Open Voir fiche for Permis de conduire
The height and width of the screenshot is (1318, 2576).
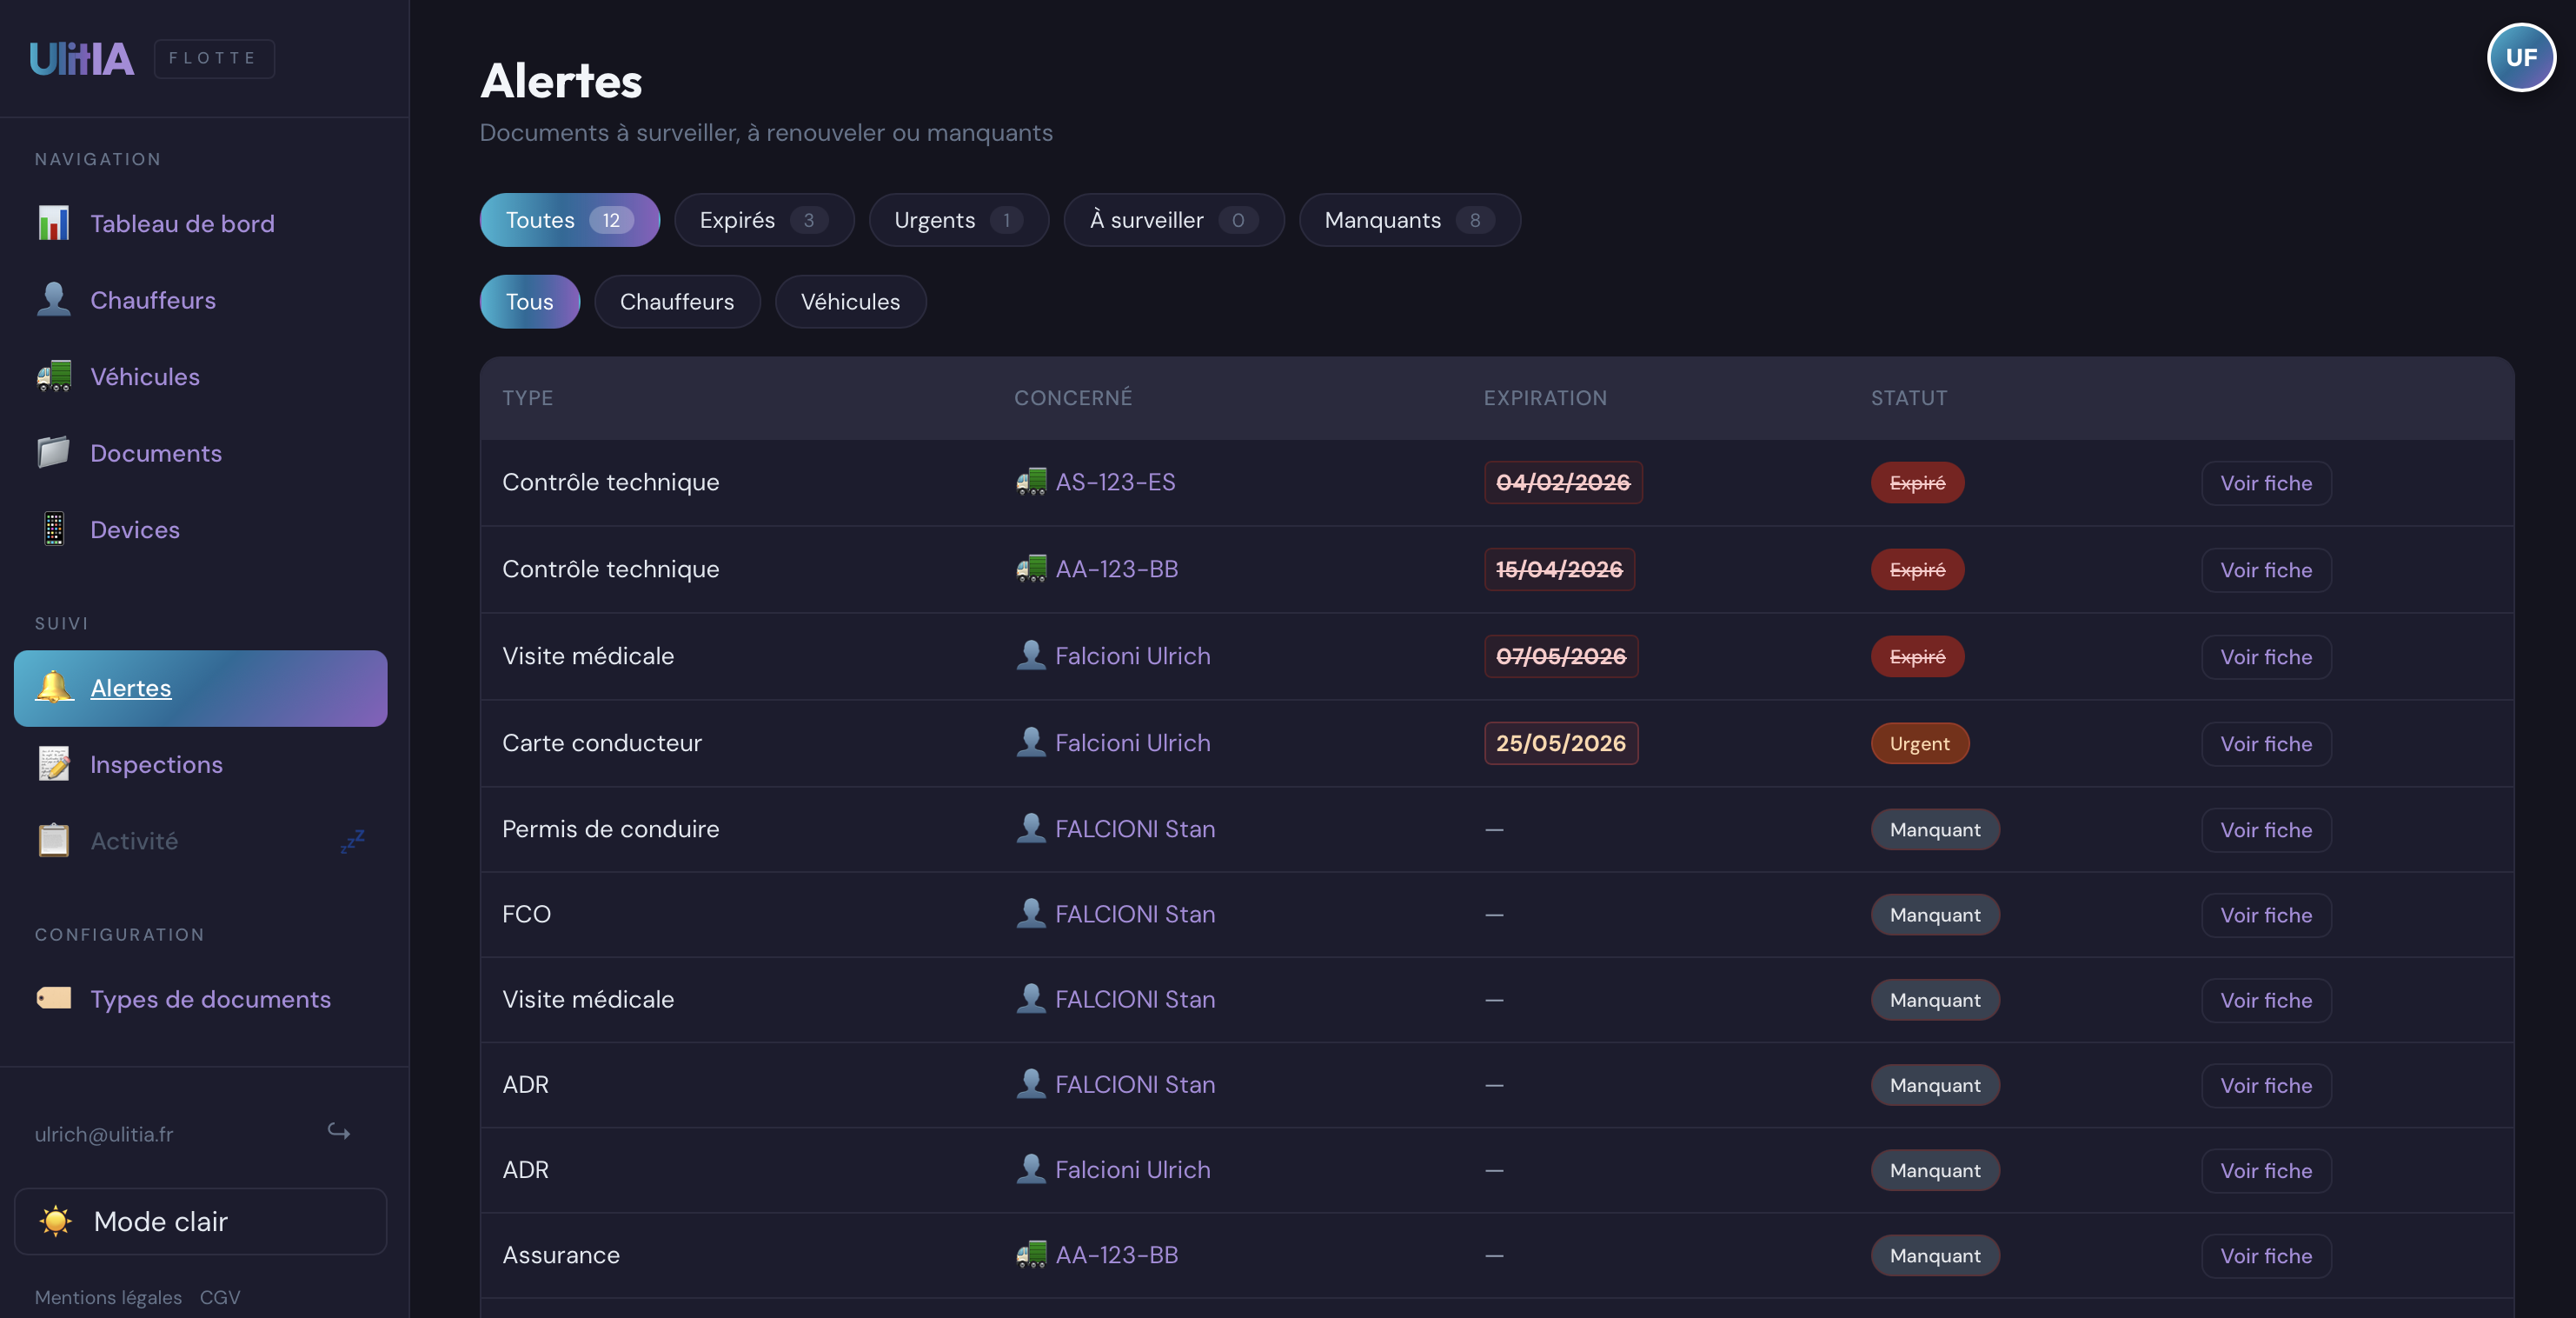tap(2266, 830)
